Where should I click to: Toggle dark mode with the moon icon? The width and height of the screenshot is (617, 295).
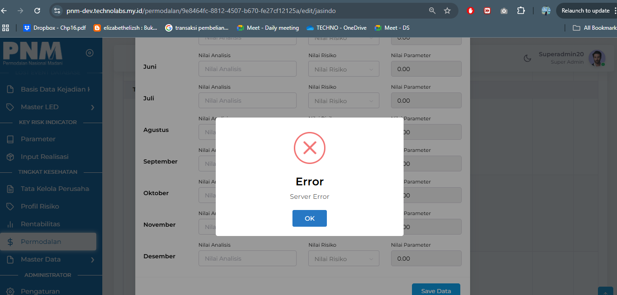click(527, 58)
